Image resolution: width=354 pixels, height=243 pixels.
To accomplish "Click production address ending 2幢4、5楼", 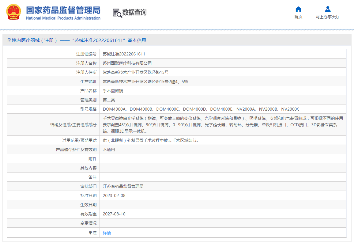I will coord(145,82).
